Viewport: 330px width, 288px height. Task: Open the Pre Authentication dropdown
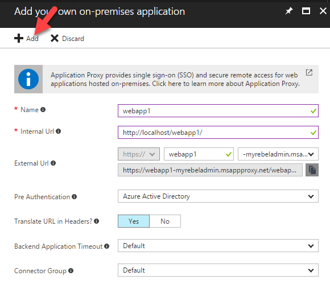(x=218, y=196)
